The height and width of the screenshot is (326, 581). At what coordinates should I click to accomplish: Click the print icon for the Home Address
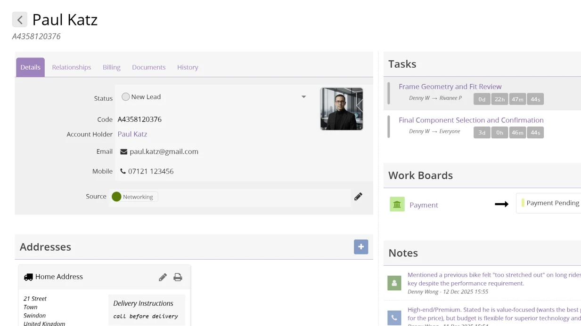pyautogui.click(x=178, y=277)
